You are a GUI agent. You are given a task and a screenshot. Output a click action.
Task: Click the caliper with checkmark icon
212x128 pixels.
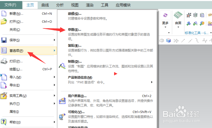pyautogui.click(x=195, y=23)
